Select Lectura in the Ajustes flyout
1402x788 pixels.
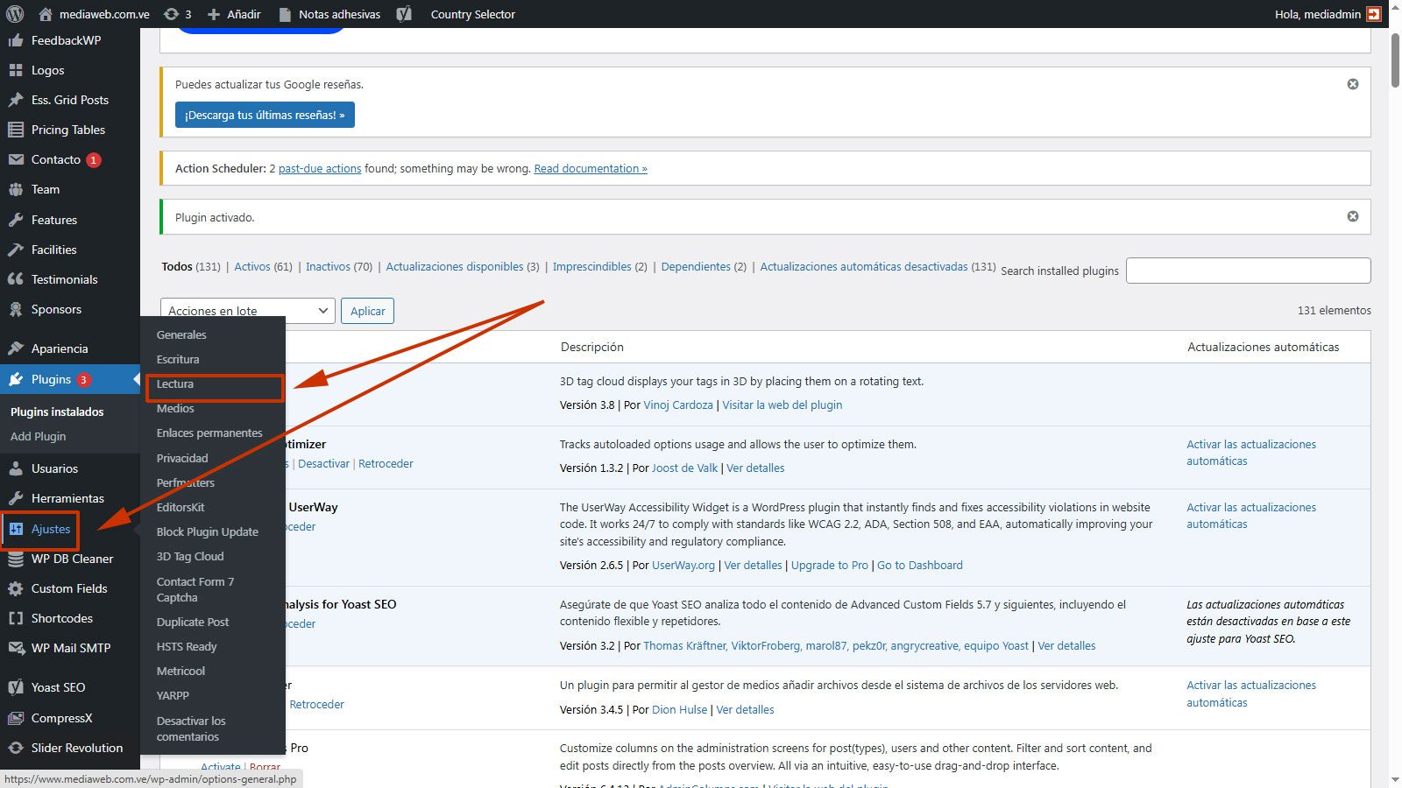(x=175, y=383)
